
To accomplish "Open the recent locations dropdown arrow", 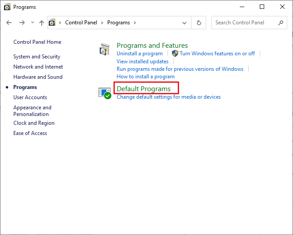I will [32, 23].
